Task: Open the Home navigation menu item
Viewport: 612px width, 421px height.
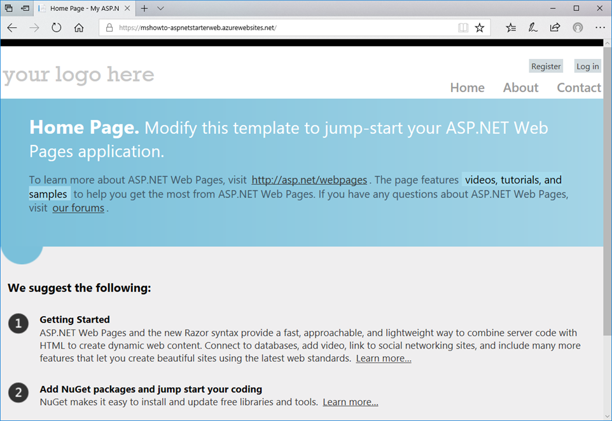Action: [x=467, y=88]
